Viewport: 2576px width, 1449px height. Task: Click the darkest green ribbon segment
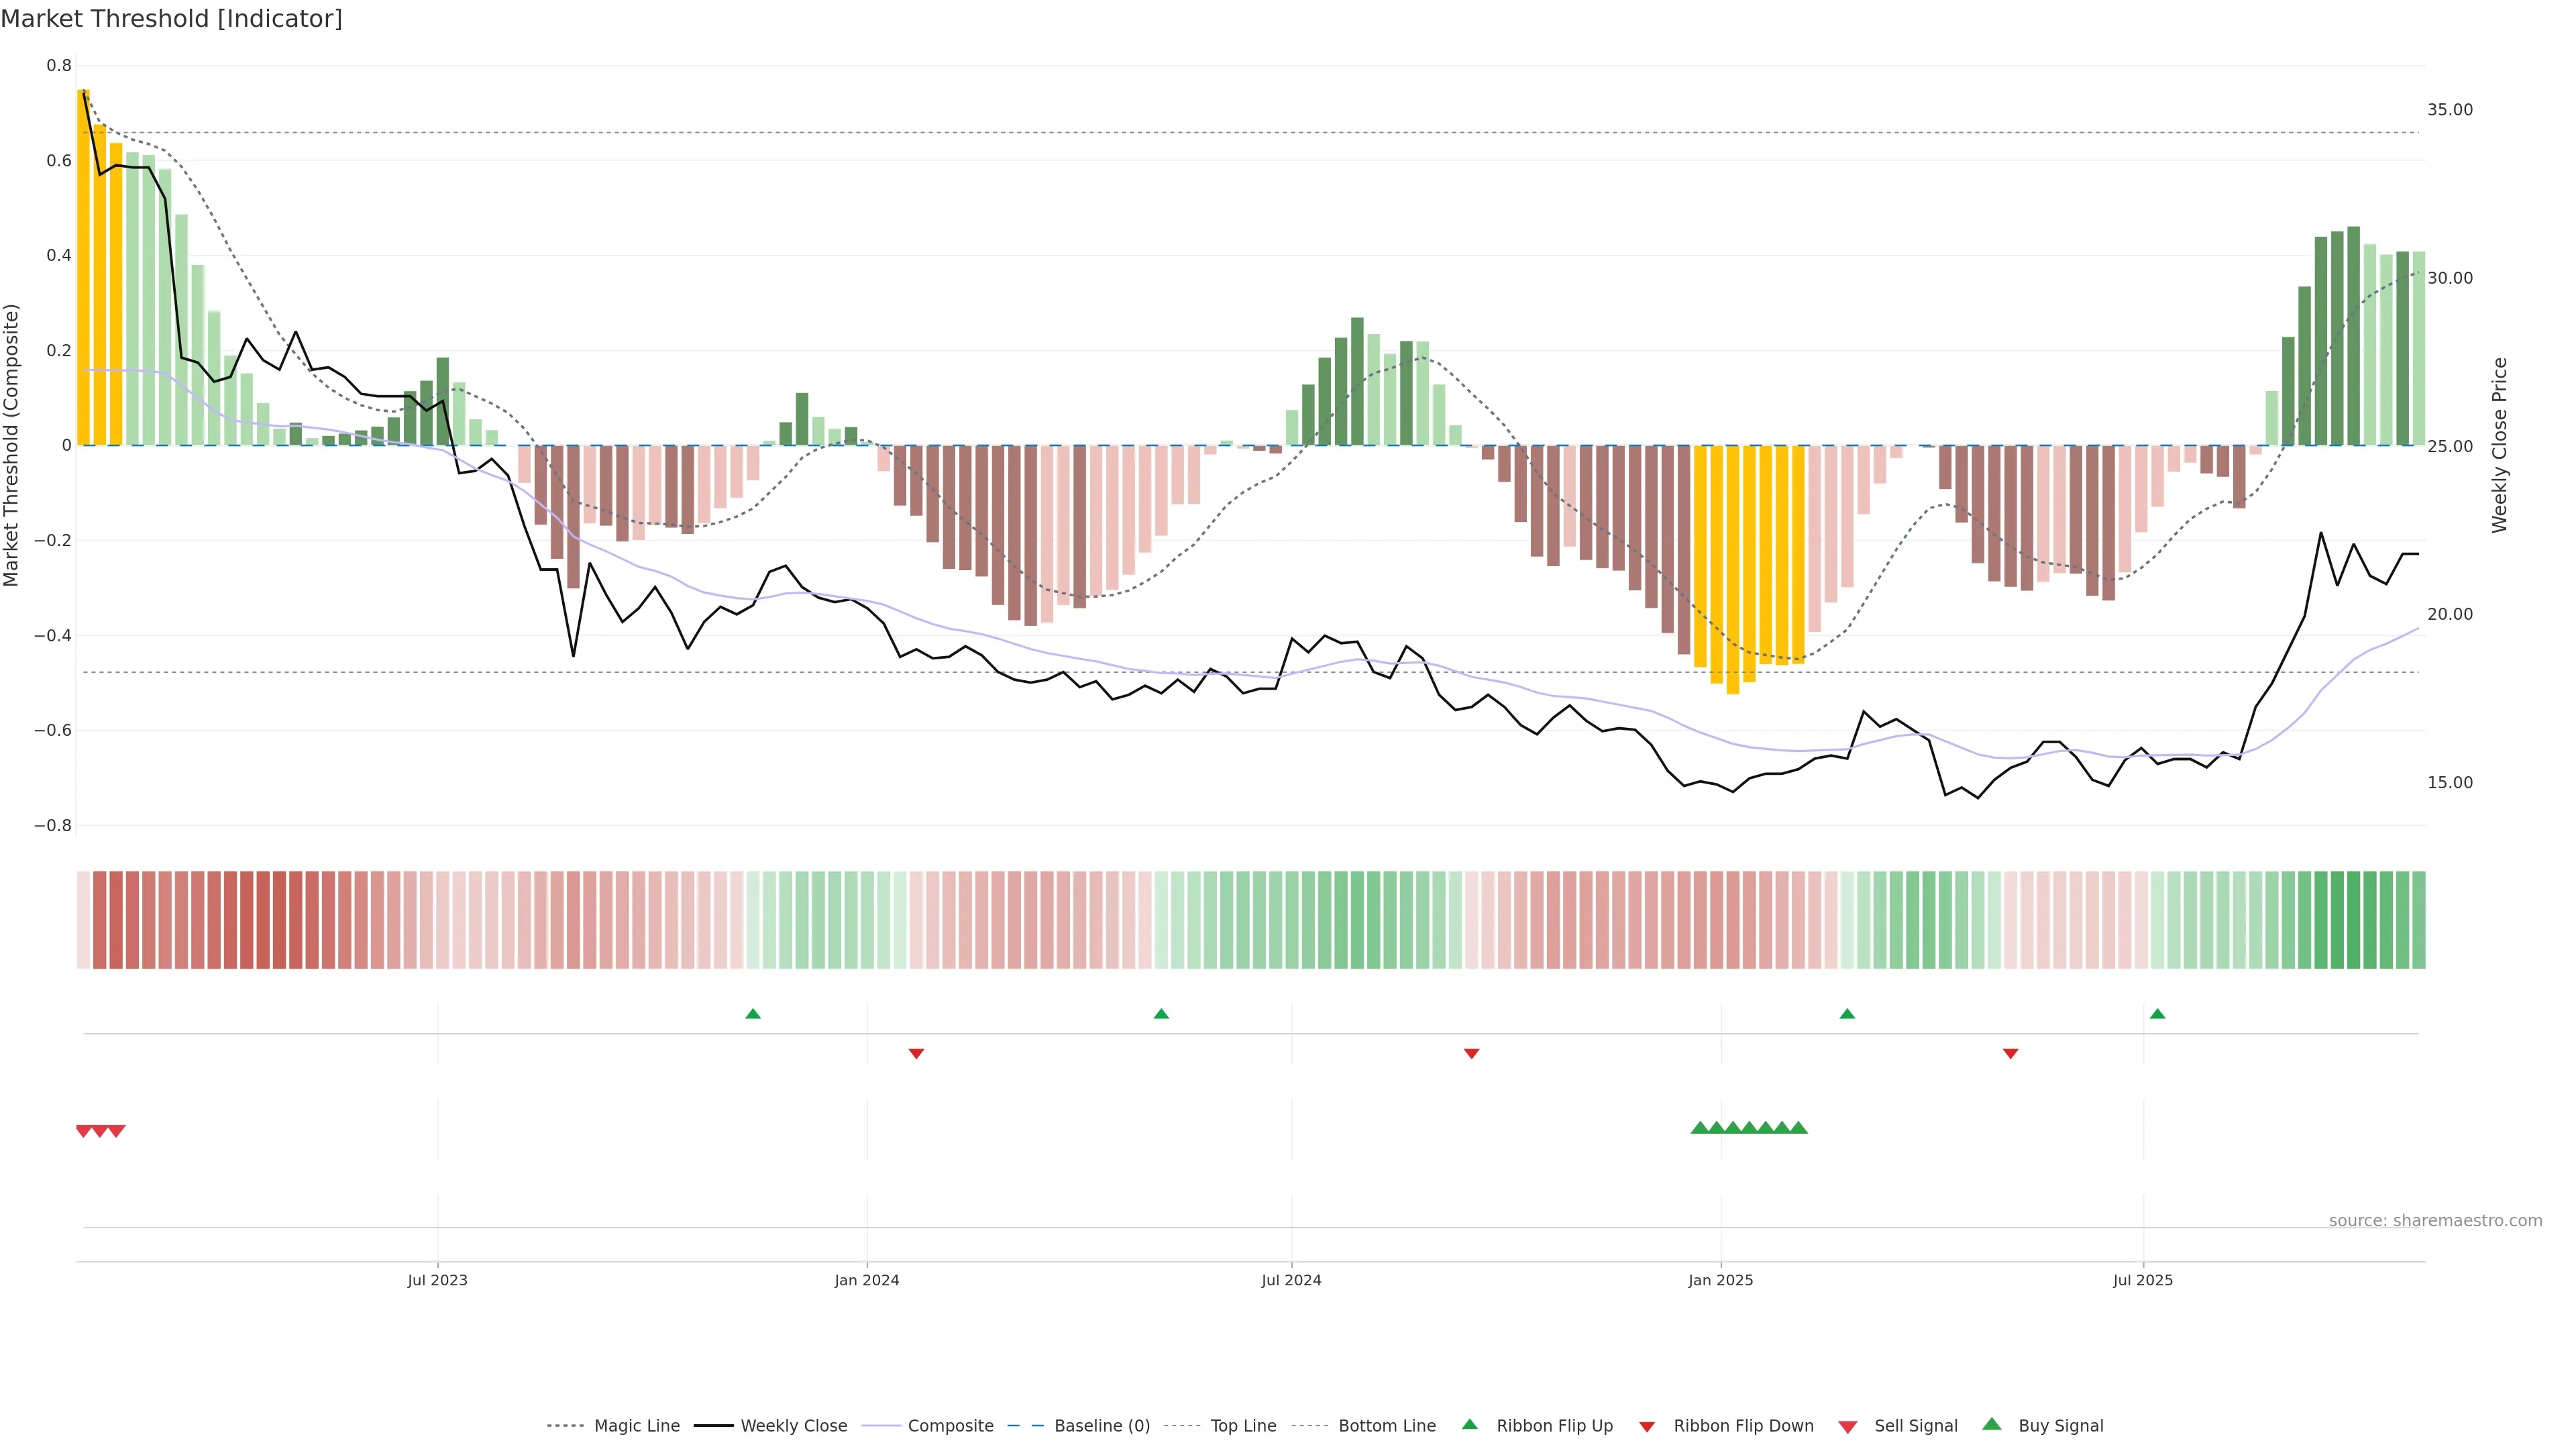[x=2354, y=920]
